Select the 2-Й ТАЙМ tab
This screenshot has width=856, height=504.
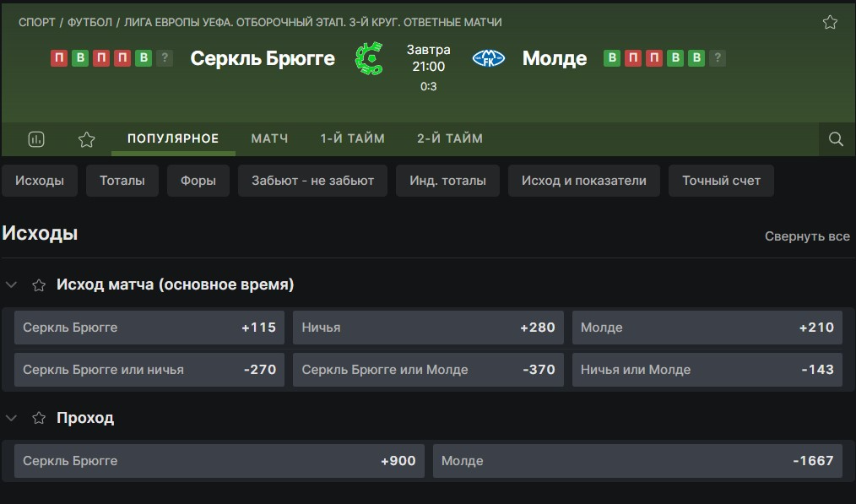[450, 138]
